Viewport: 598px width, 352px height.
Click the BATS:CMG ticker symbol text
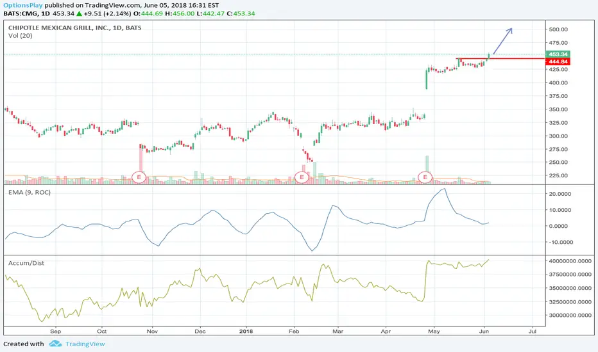pos(21,13)
